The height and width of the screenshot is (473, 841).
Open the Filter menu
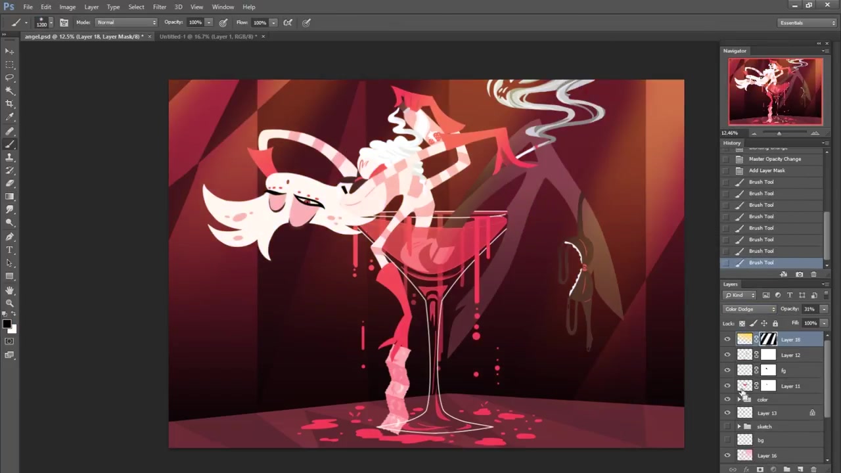point(160,7)
